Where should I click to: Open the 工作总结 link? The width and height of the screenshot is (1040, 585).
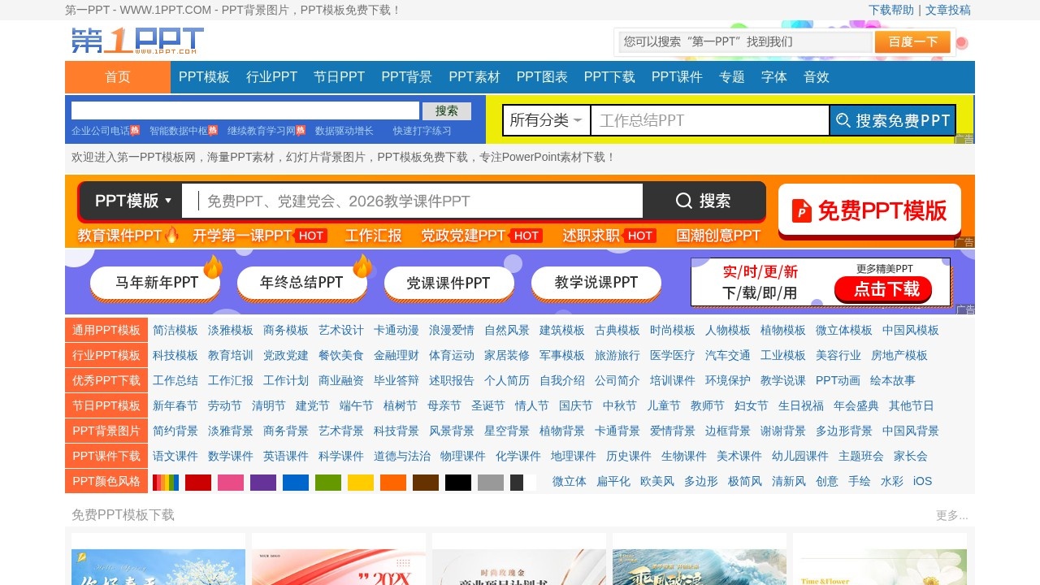point(175,380)
